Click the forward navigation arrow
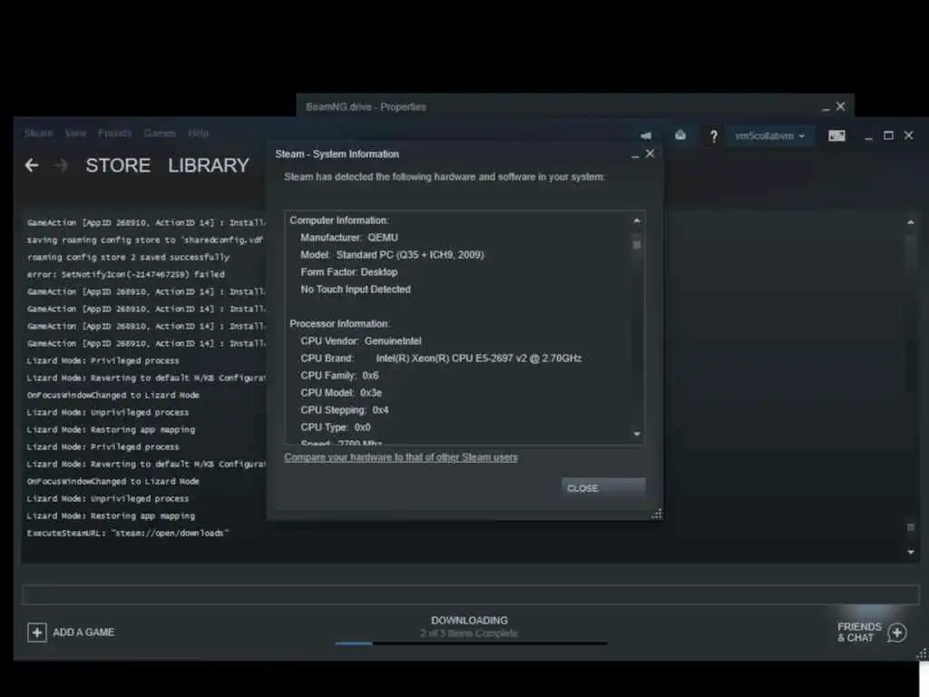The height and width of the screenshot is (697, 929). coord(61,165)
